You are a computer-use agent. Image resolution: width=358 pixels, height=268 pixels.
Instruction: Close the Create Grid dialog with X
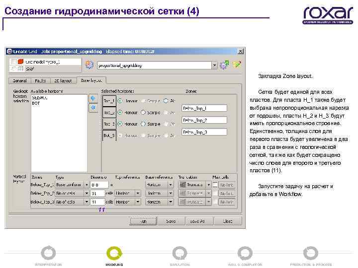point(241,51)
